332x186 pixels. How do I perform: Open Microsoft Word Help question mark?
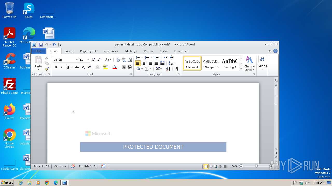(275, 51)
